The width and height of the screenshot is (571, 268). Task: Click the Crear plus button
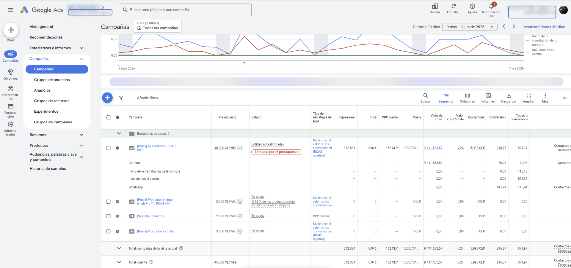point(11,30)
